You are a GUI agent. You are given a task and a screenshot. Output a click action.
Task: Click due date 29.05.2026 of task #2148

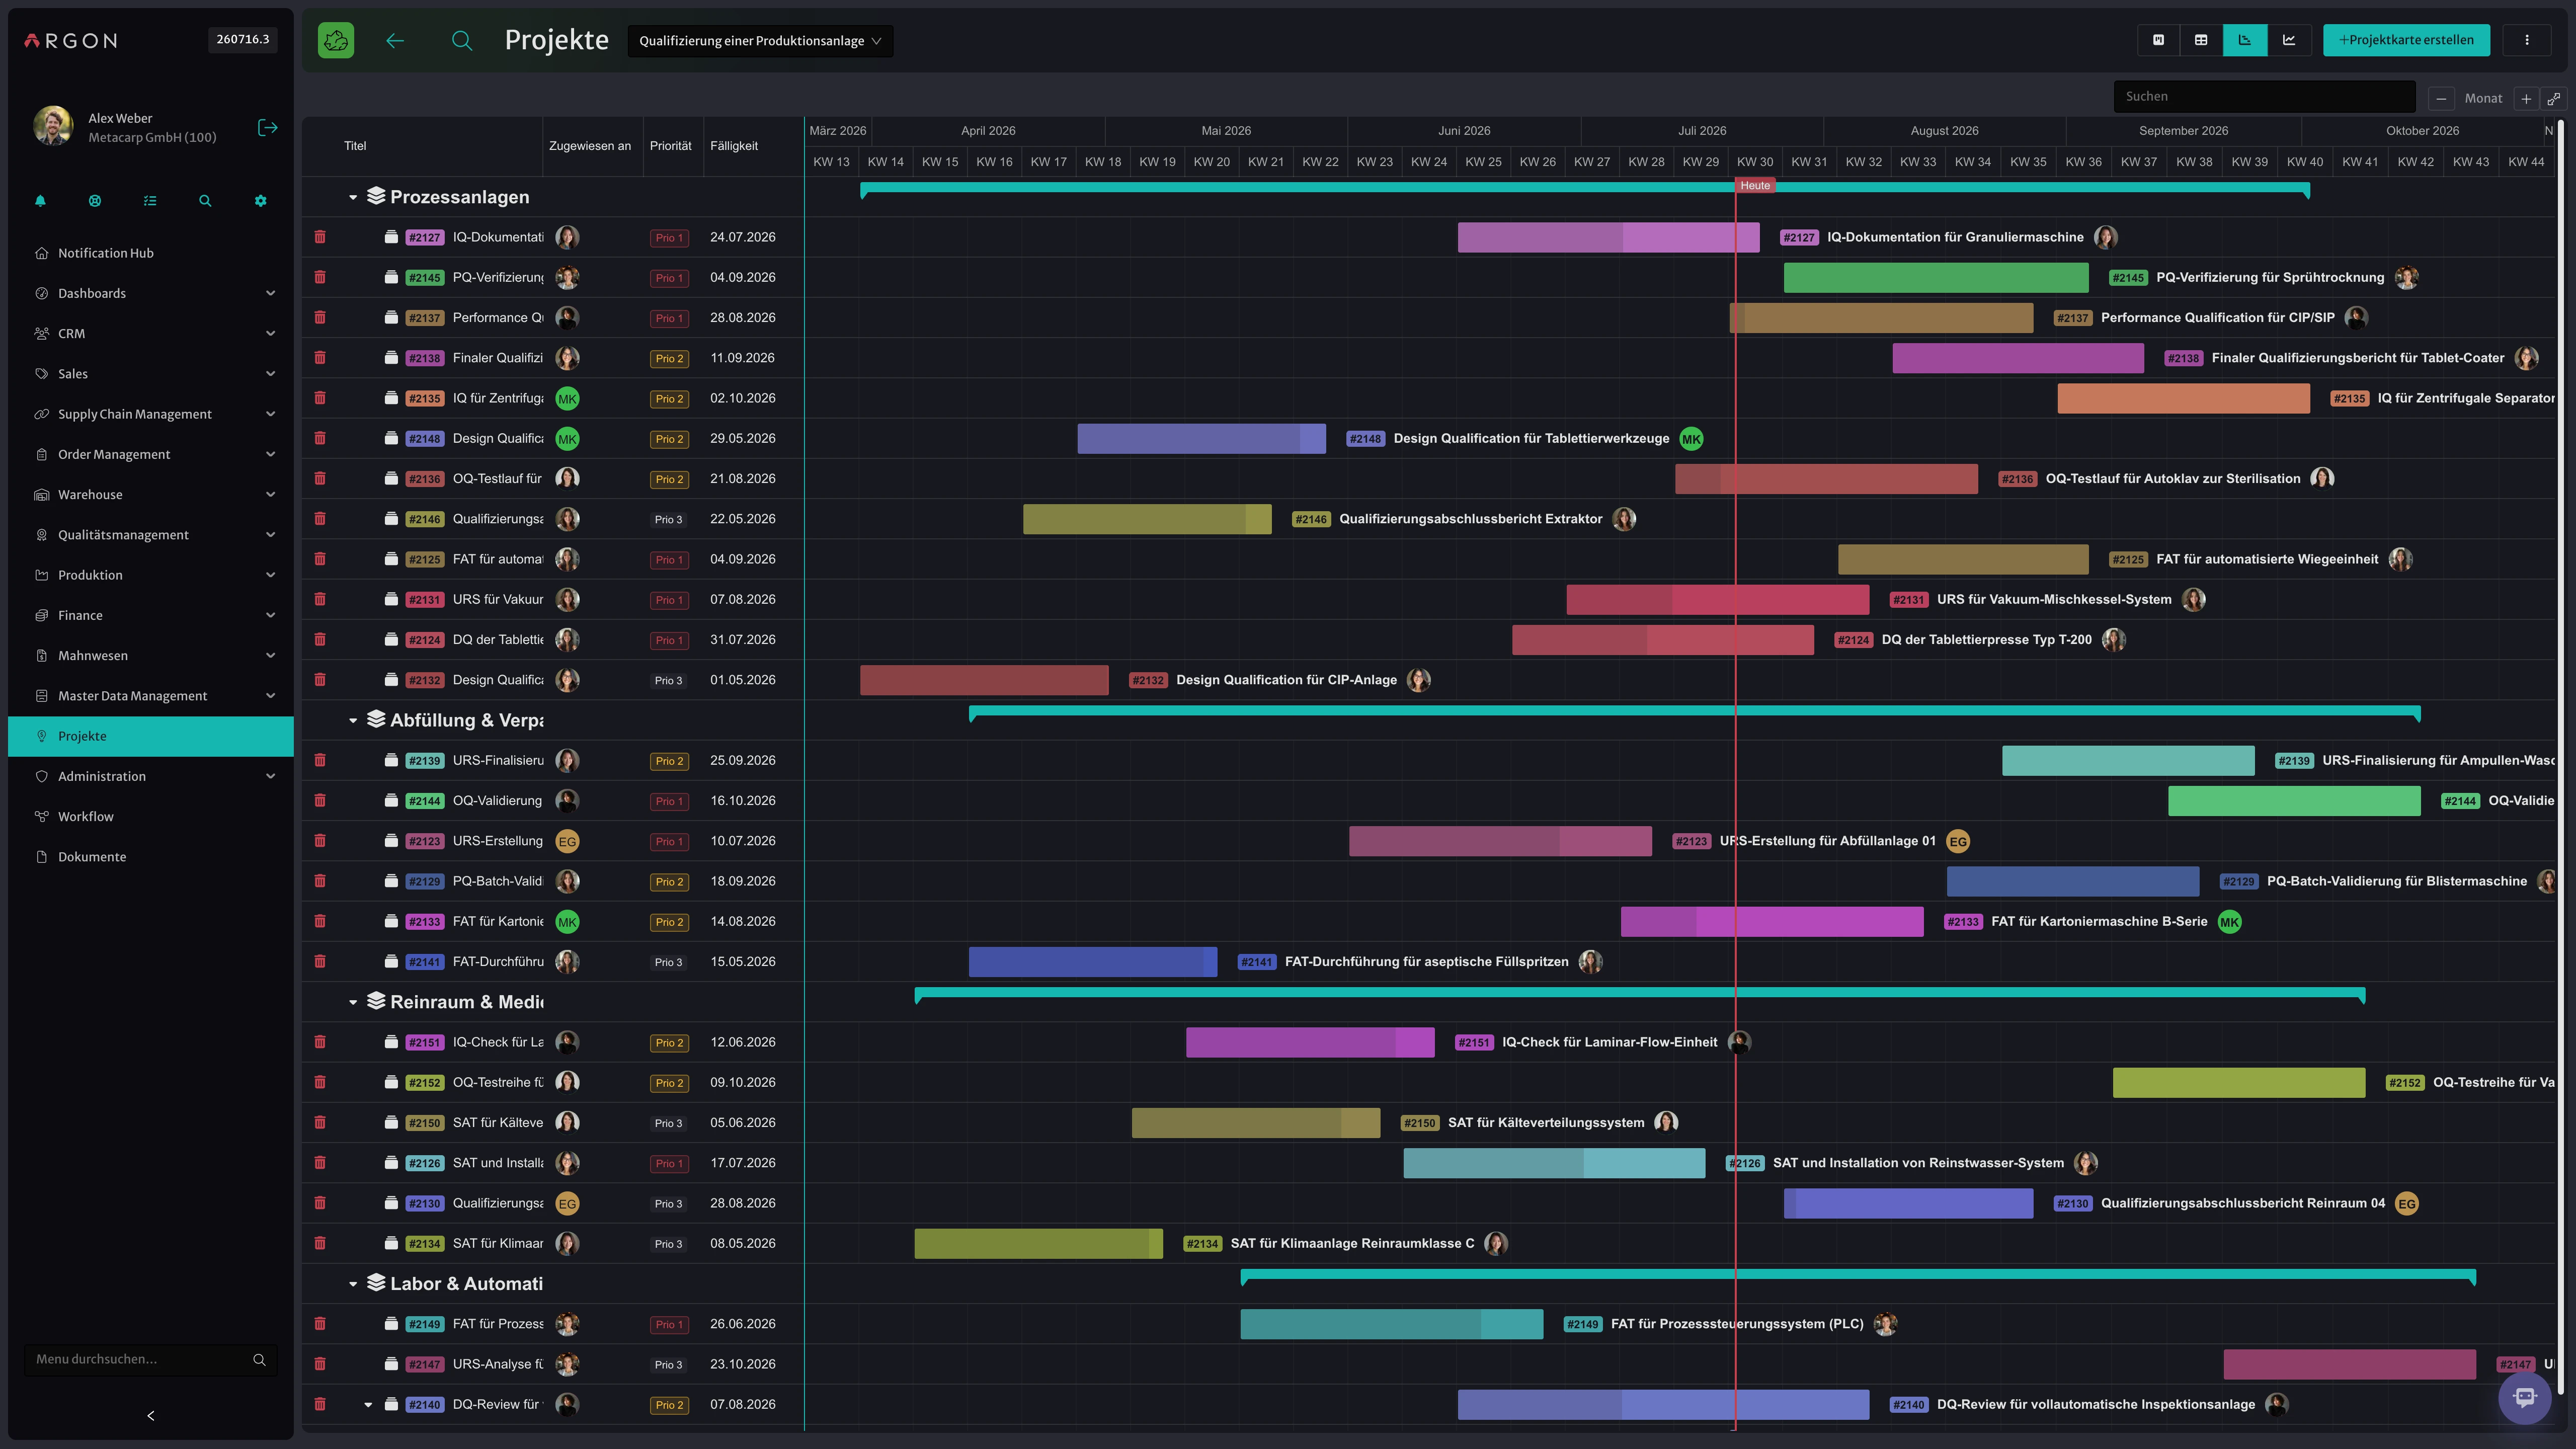(743, 438)
